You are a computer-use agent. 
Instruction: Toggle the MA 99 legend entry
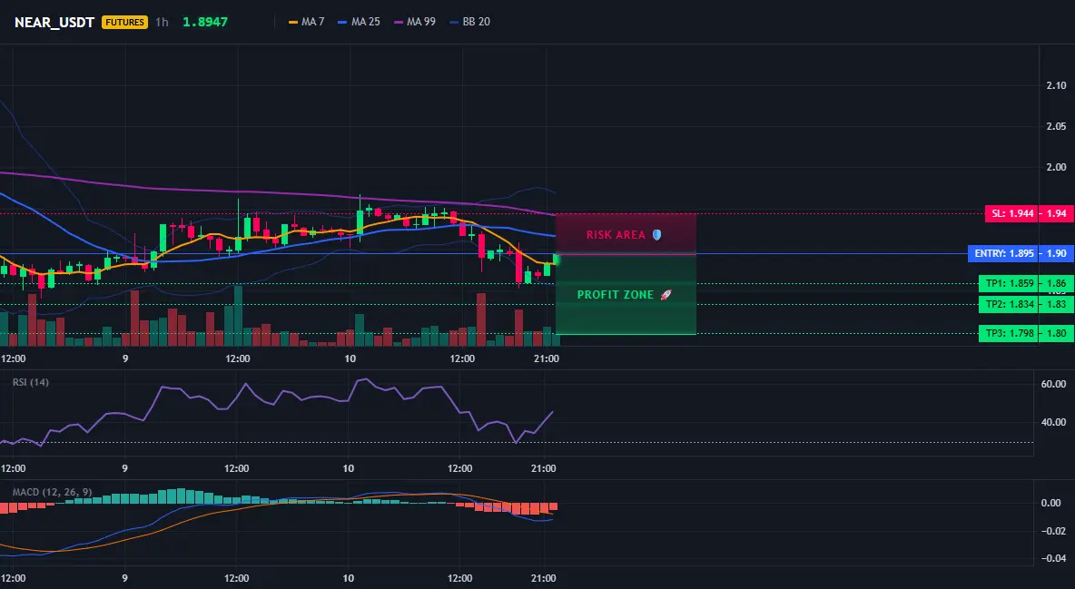point(415,22)
